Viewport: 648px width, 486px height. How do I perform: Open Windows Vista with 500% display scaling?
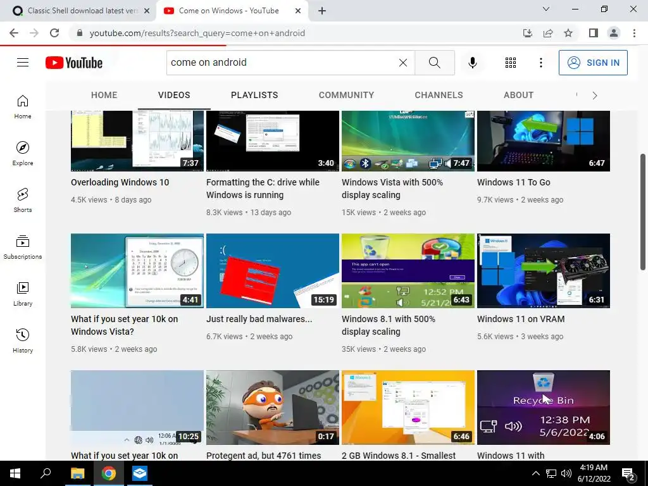pos(392,189)
